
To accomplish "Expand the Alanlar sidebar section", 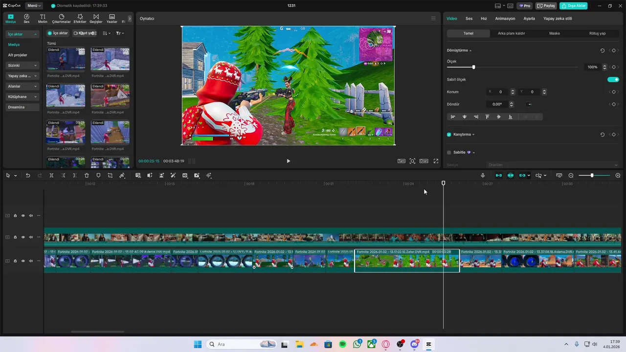I will tap(22, 87).
